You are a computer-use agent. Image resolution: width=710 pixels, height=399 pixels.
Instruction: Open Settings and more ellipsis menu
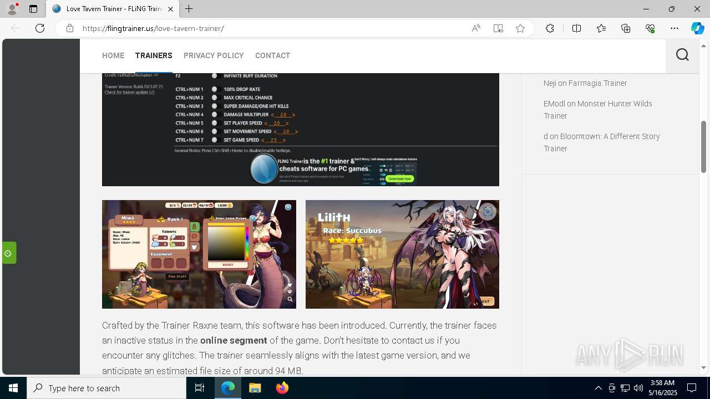click(x=674, y=28)
